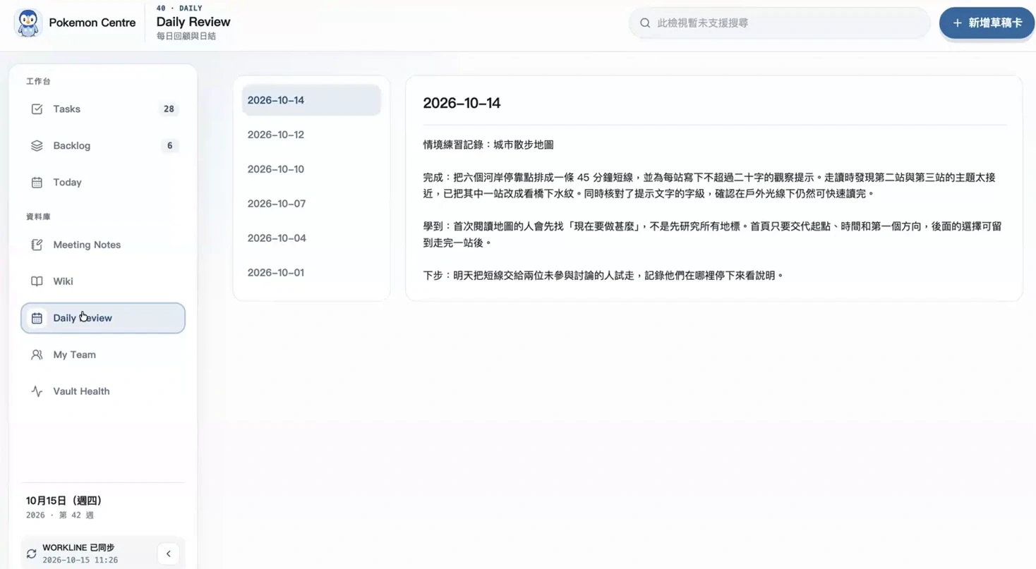The width and height of the screenshot is (1036, 569).
Task: Click the Wiki book icon
Action: pos(37,281)
